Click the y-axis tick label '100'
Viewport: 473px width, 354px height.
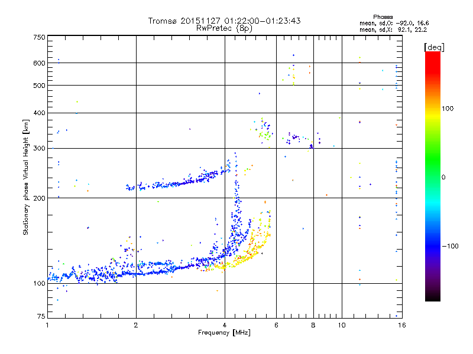point(40,284)
